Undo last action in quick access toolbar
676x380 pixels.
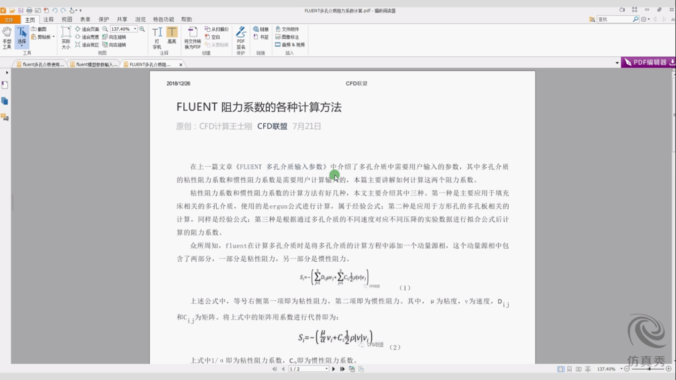(54, 10)
